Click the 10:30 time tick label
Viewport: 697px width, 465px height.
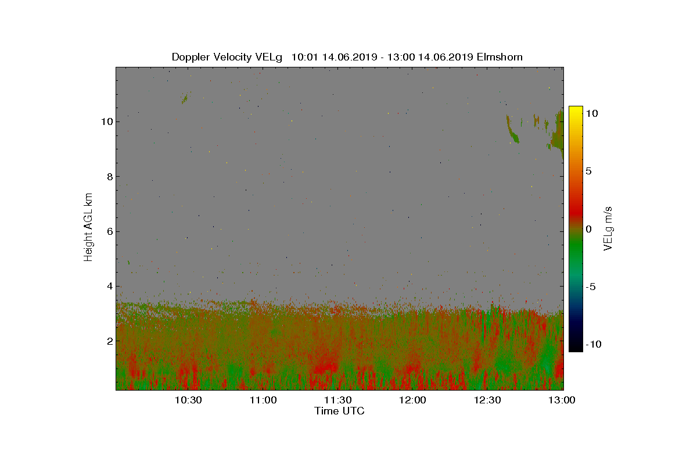coord(188,400)
